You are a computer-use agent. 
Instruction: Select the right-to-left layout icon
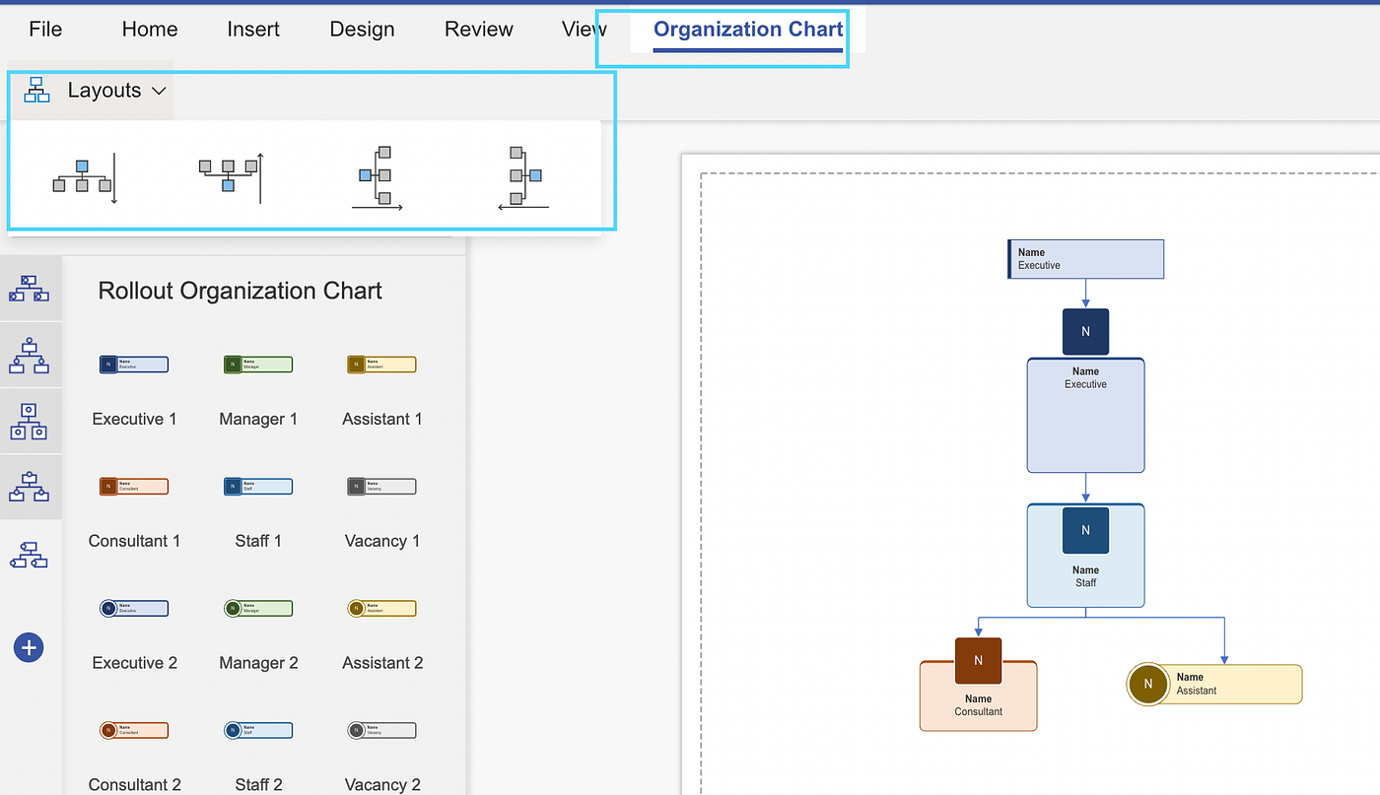[x=522, y=177]
